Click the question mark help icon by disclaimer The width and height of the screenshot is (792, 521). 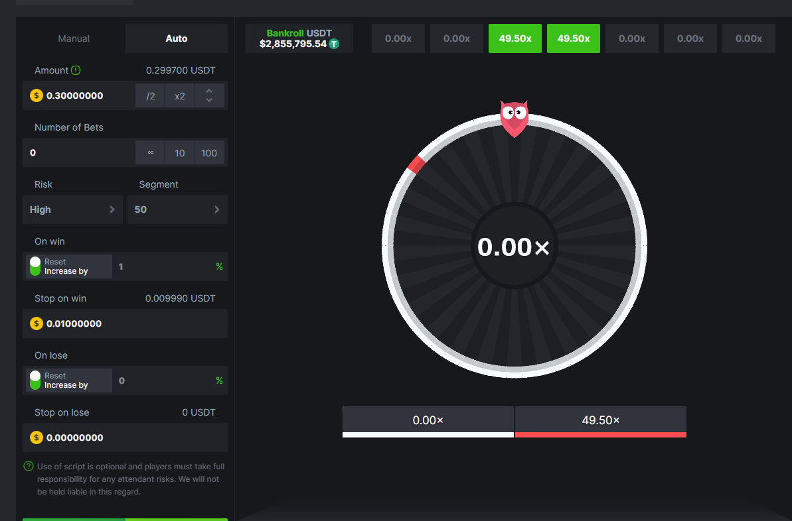pos(29,466)
